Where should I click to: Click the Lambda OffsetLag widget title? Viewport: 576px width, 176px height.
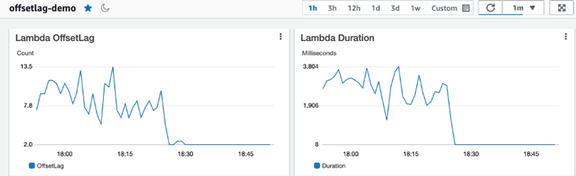[x=55, y=38]
